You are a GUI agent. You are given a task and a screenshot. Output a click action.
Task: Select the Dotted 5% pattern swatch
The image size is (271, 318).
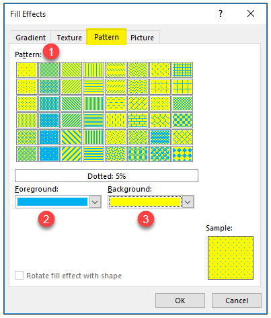(x=27, y=70)
